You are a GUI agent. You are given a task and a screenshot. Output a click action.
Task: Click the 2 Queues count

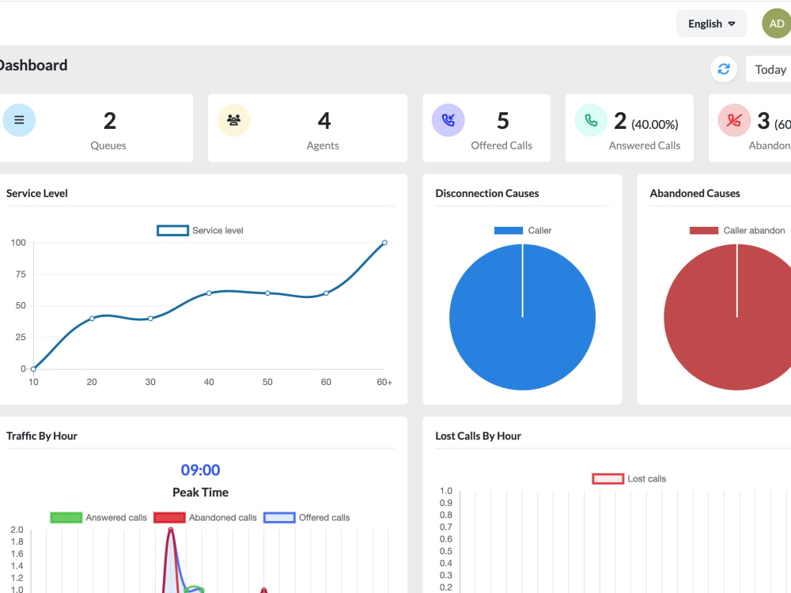[x=109, y=121]
